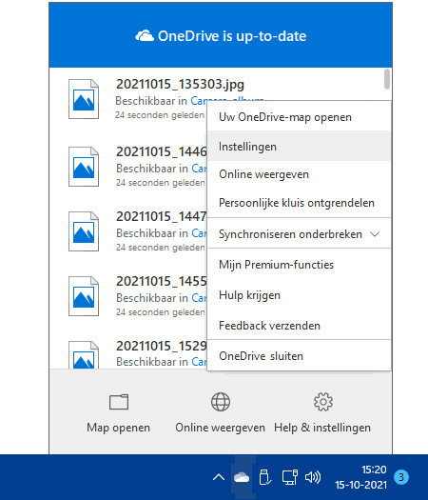This screenshot has height=500, width=428.
Task: Click the network icon in the system tray
Action: pyautogui.click(x=290, y=477)
